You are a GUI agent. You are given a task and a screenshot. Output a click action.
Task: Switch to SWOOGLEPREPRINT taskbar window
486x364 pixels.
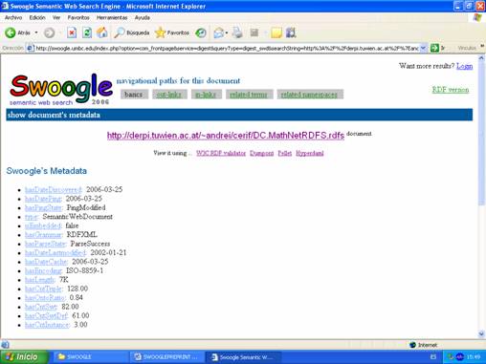pos(166,357)
